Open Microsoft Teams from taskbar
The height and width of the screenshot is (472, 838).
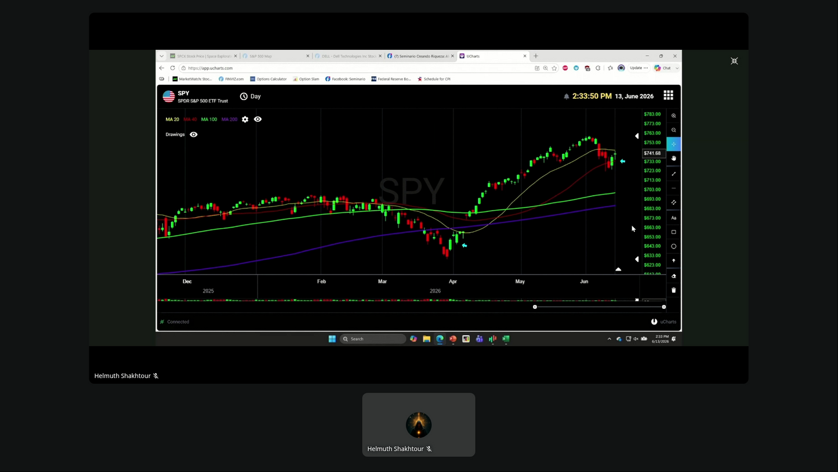(x=479, y=339)
